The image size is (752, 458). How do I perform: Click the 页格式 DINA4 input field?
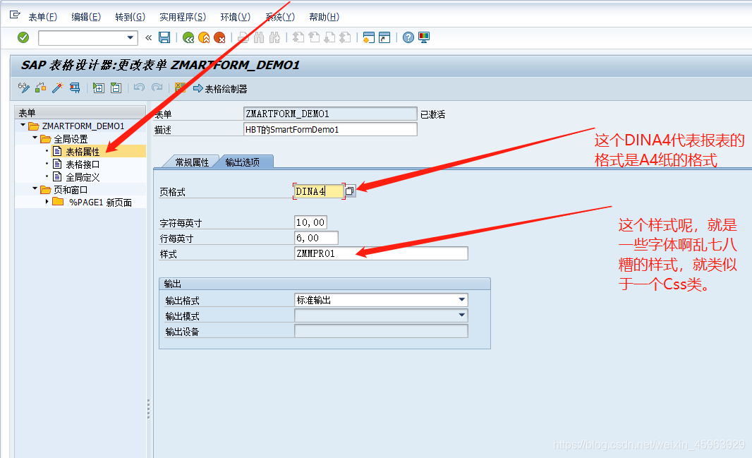(x=319, y=191)
